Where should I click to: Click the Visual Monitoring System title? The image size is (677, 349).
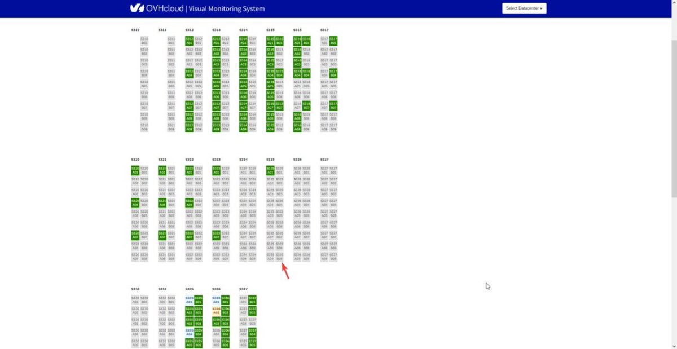[x=227, y=9]
